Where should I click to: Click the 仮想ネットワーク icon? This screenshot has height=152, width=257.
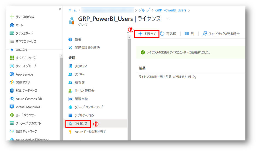(12, 131)
